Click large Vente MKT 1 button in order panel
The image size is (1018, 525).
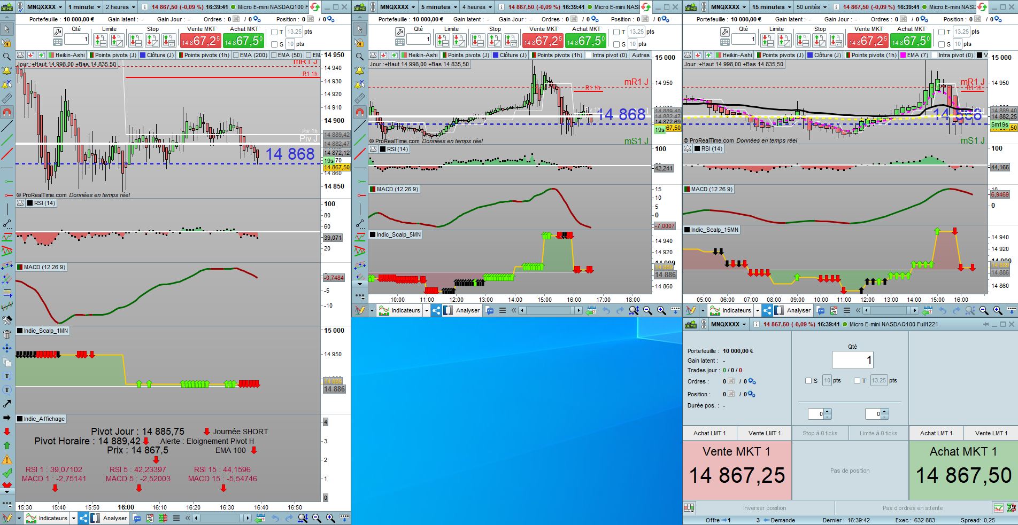tap(737, 471)
